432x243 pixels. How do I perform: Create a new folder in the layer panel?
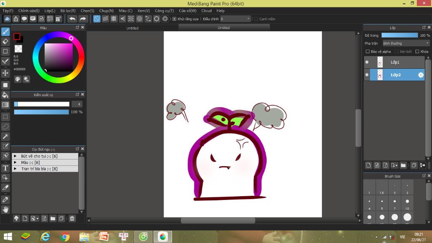(403, 165)
